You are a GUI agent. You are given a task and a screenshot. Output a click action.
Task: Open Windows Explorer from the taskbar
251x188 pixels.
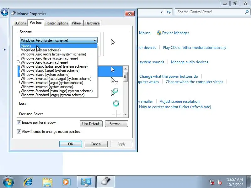[47, 182]
